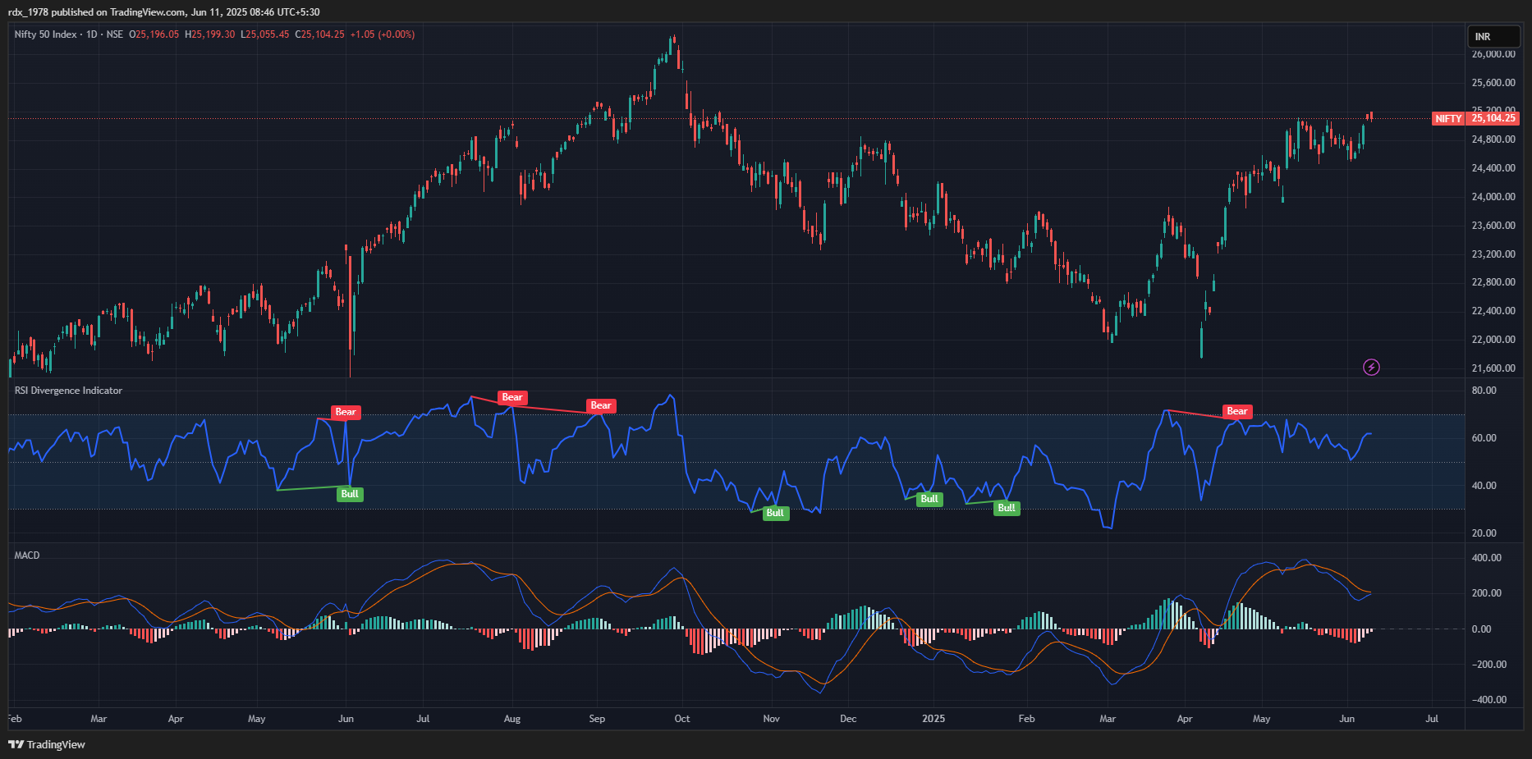Screen dimensions: 1532x759
Task: Click the close value C25,104.25
Action: click(x=320, y=34)
